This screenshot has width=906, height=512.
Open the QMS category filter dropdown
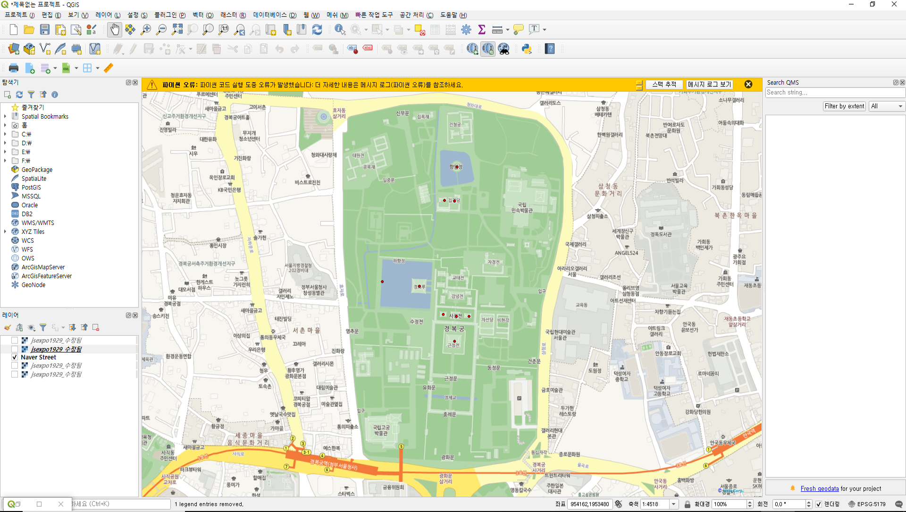[x=887, y=106]
